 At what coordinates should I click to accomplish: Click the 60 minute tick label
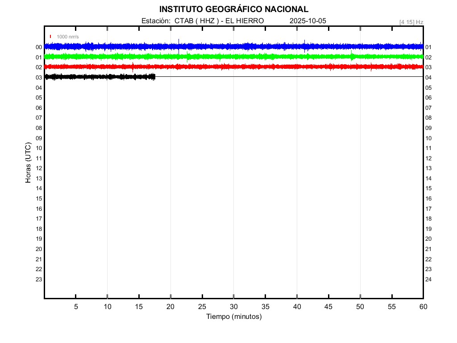pos(423,307)
